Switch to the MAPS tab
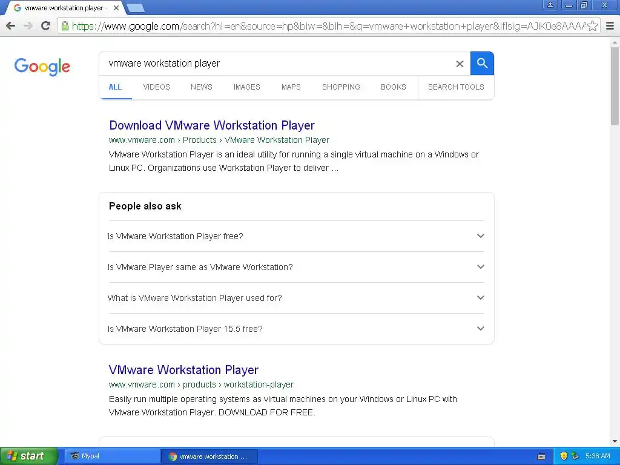 (x=291, y=87)
